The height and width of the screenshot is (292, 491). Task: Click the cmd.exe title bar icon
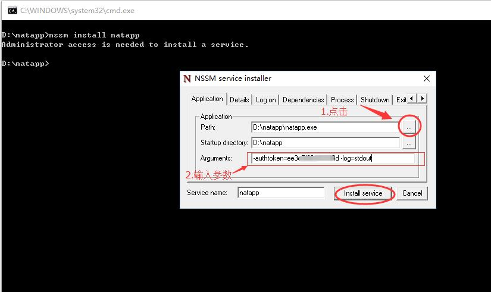[12, 11]
